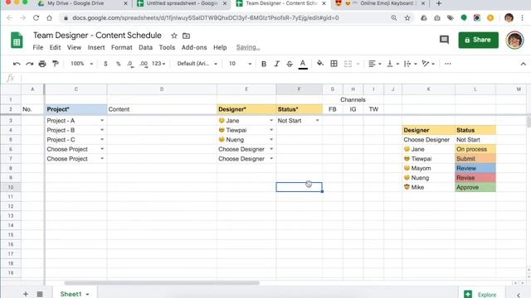
Task: Click the Add sheet plus icon
Action: [x=26, y=294]
